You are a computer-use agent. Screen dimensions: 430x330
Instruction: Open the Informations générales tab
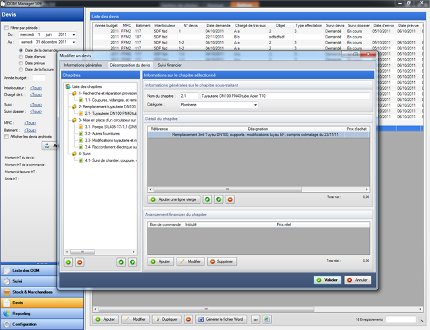point(83,65)
